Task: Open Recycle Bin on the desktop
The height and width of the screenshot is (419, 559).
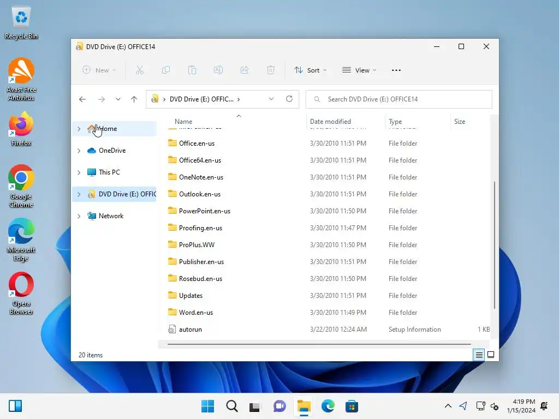Action: tap(21, 23)
